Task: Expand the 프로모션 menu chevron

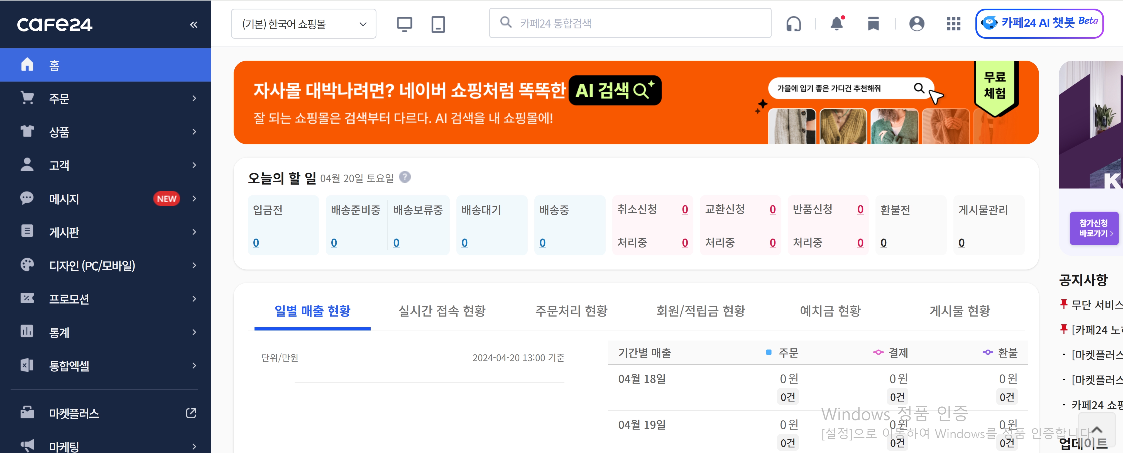Action: 194,299
